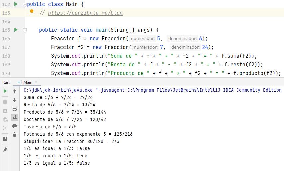Toggle Scroll to End of console

point(15,117)
